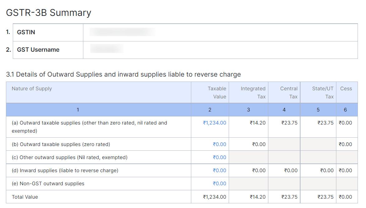Click the column number 2 header cell
The image size is (366, 208).
click(x=210, y=110)
